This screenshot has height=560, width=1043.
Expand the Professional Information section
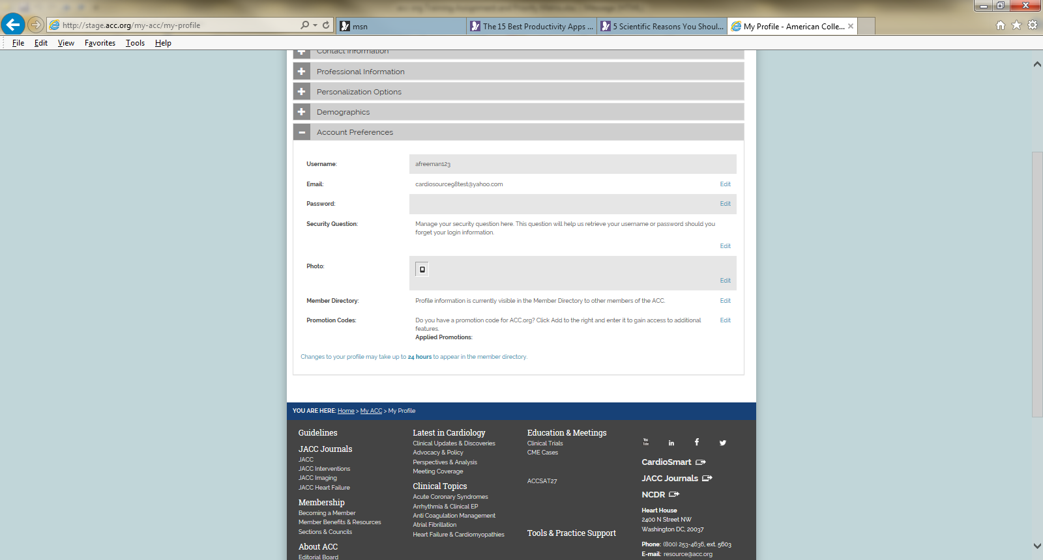pyautogui.click(x=302, y=72)
